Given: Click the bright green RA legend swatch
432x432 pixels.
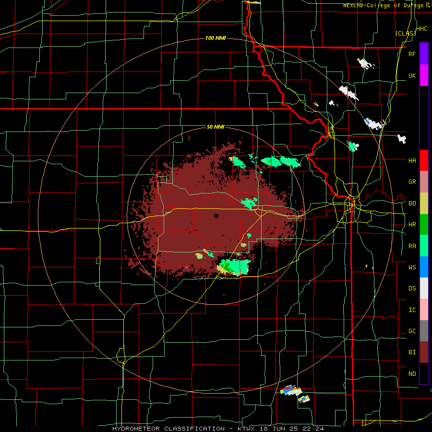Looking at the screenshot, I should tap(424, 246).
